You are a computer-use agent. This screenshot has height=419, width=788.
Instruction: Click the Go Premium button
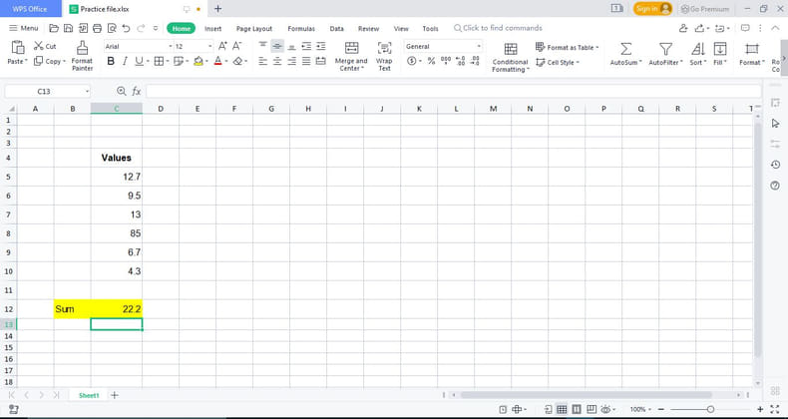[x=704, y=9]
